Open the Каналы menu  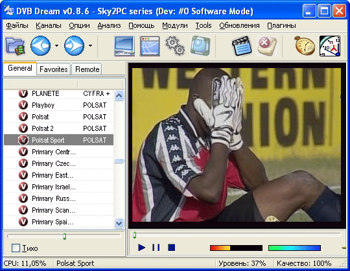[49, 26]
